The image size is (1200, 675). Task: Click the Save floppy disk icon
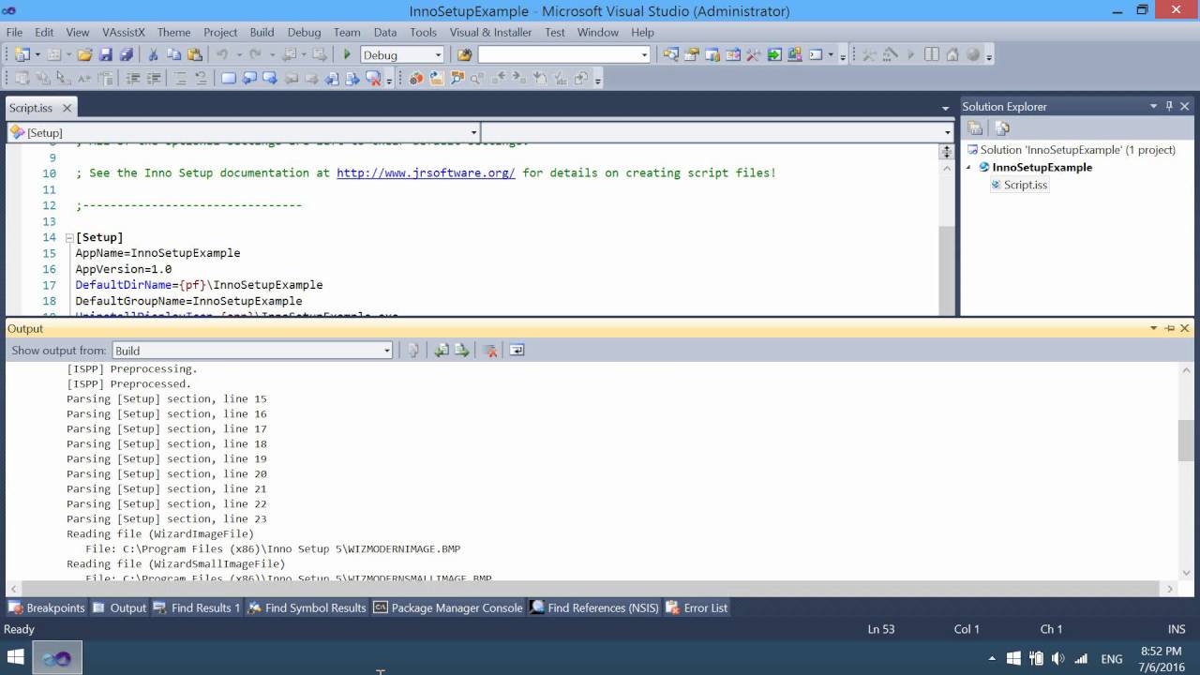[105, 55]
